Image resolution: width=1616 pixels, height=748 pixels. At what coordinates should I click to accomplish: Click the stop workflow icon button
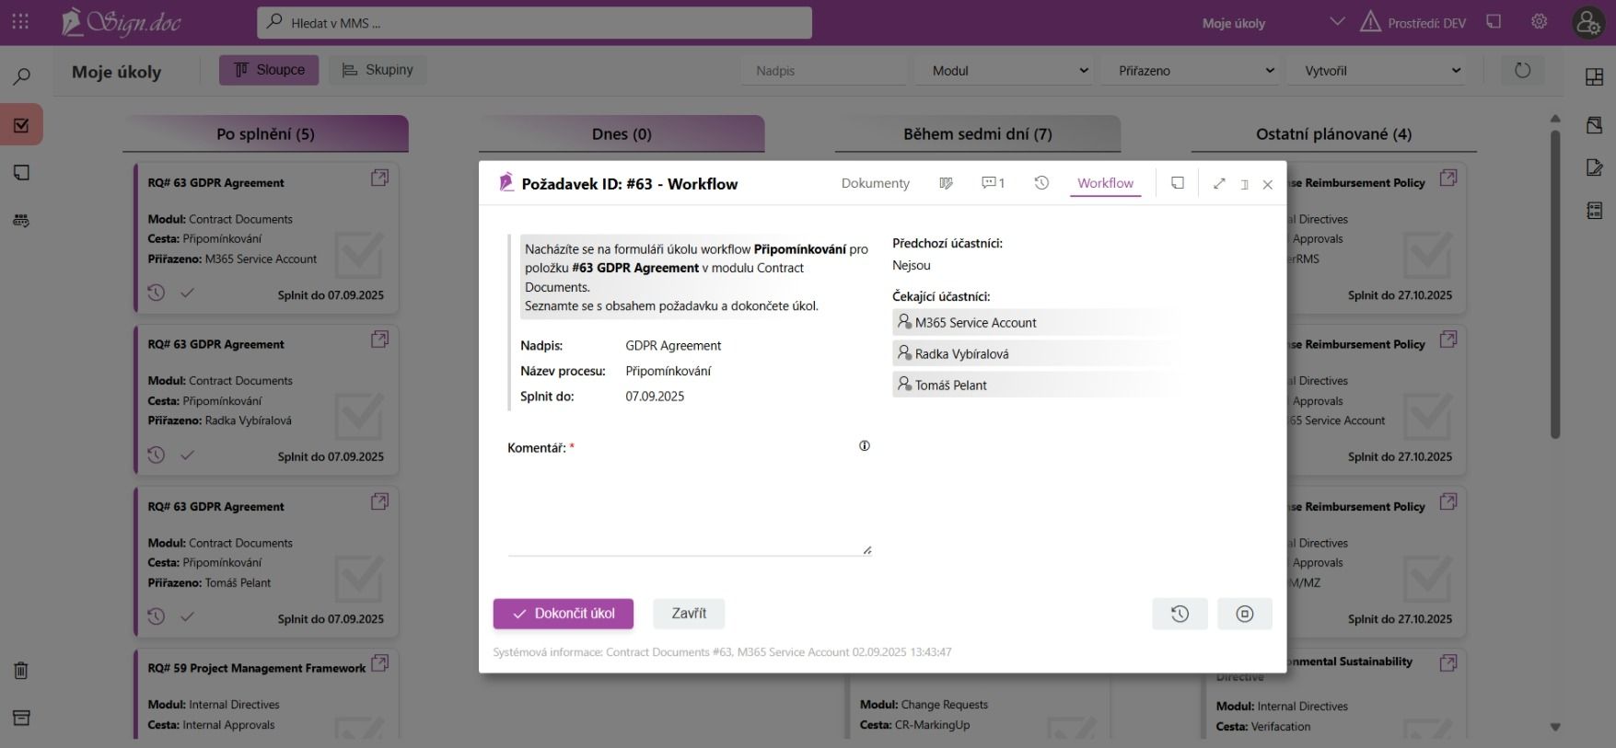1244,614
